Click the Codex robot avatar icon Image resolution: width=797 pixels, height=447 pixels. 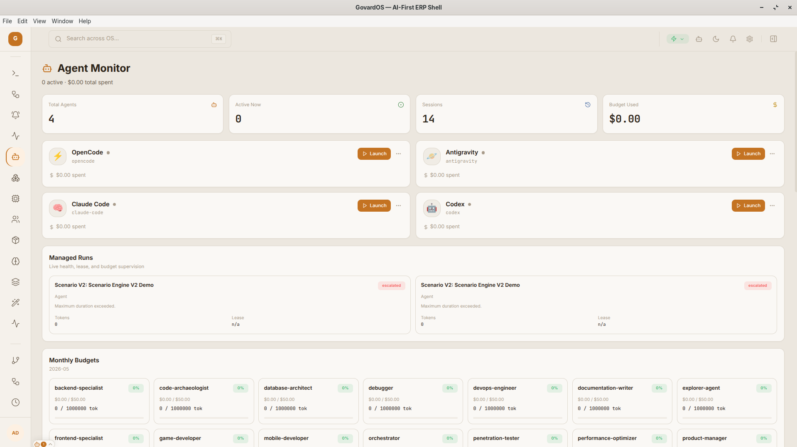click(x=432, y=208)
